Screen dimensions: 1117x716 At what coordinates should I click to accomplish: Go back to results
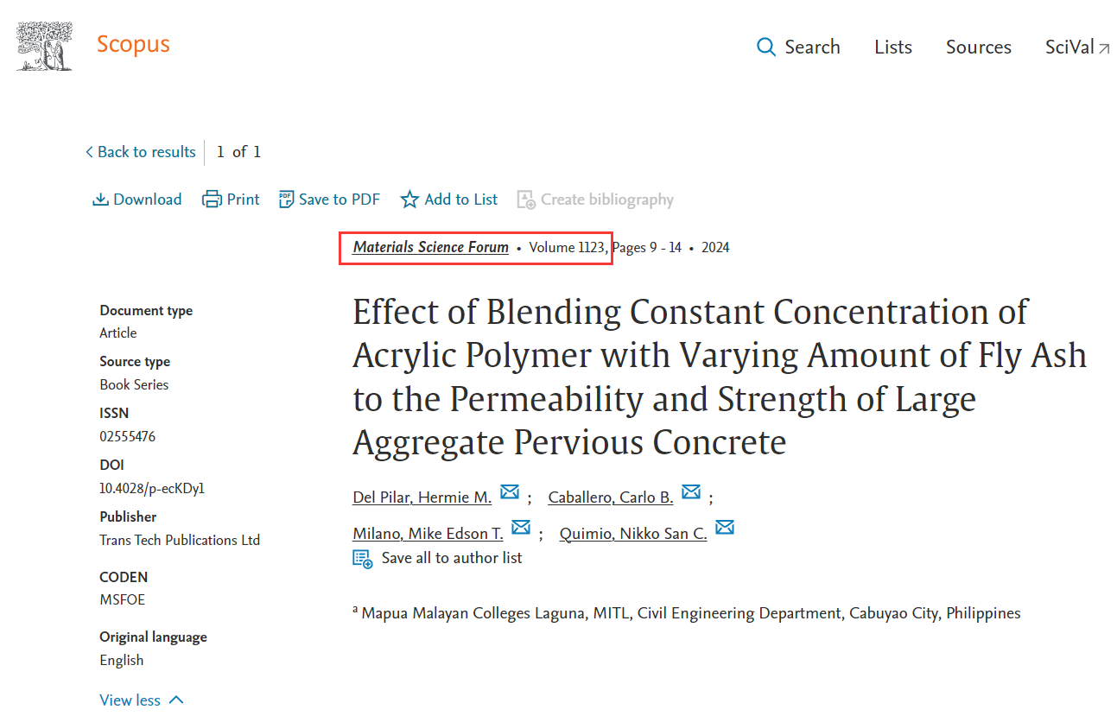[140, 152]
